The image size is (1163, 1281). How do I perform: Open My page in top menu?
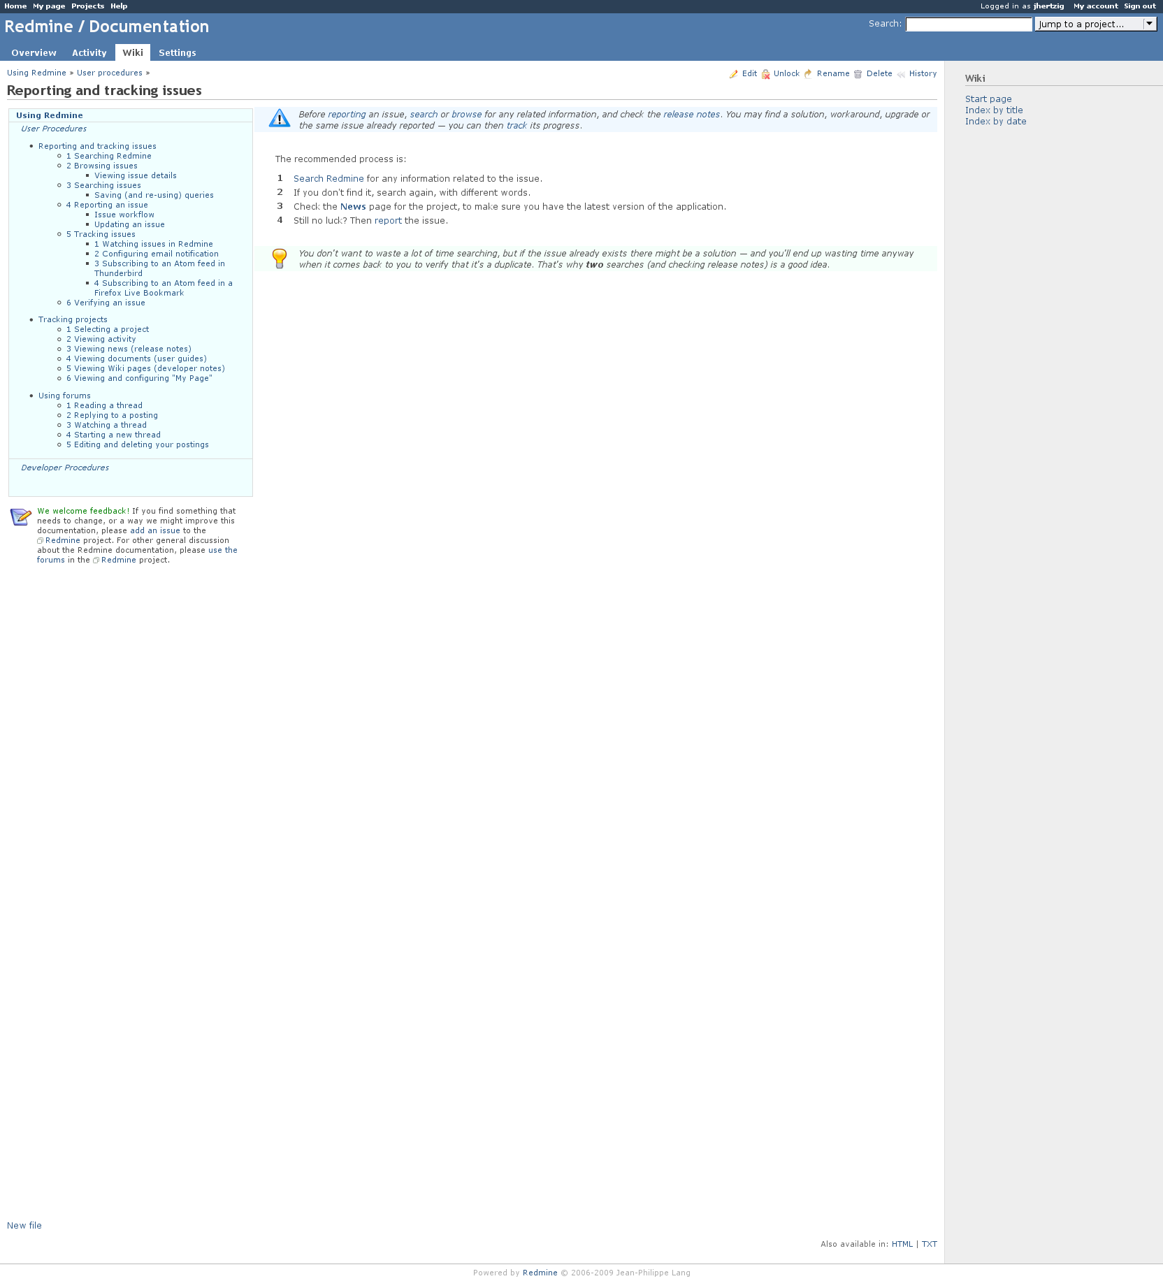tap(49, 6)
